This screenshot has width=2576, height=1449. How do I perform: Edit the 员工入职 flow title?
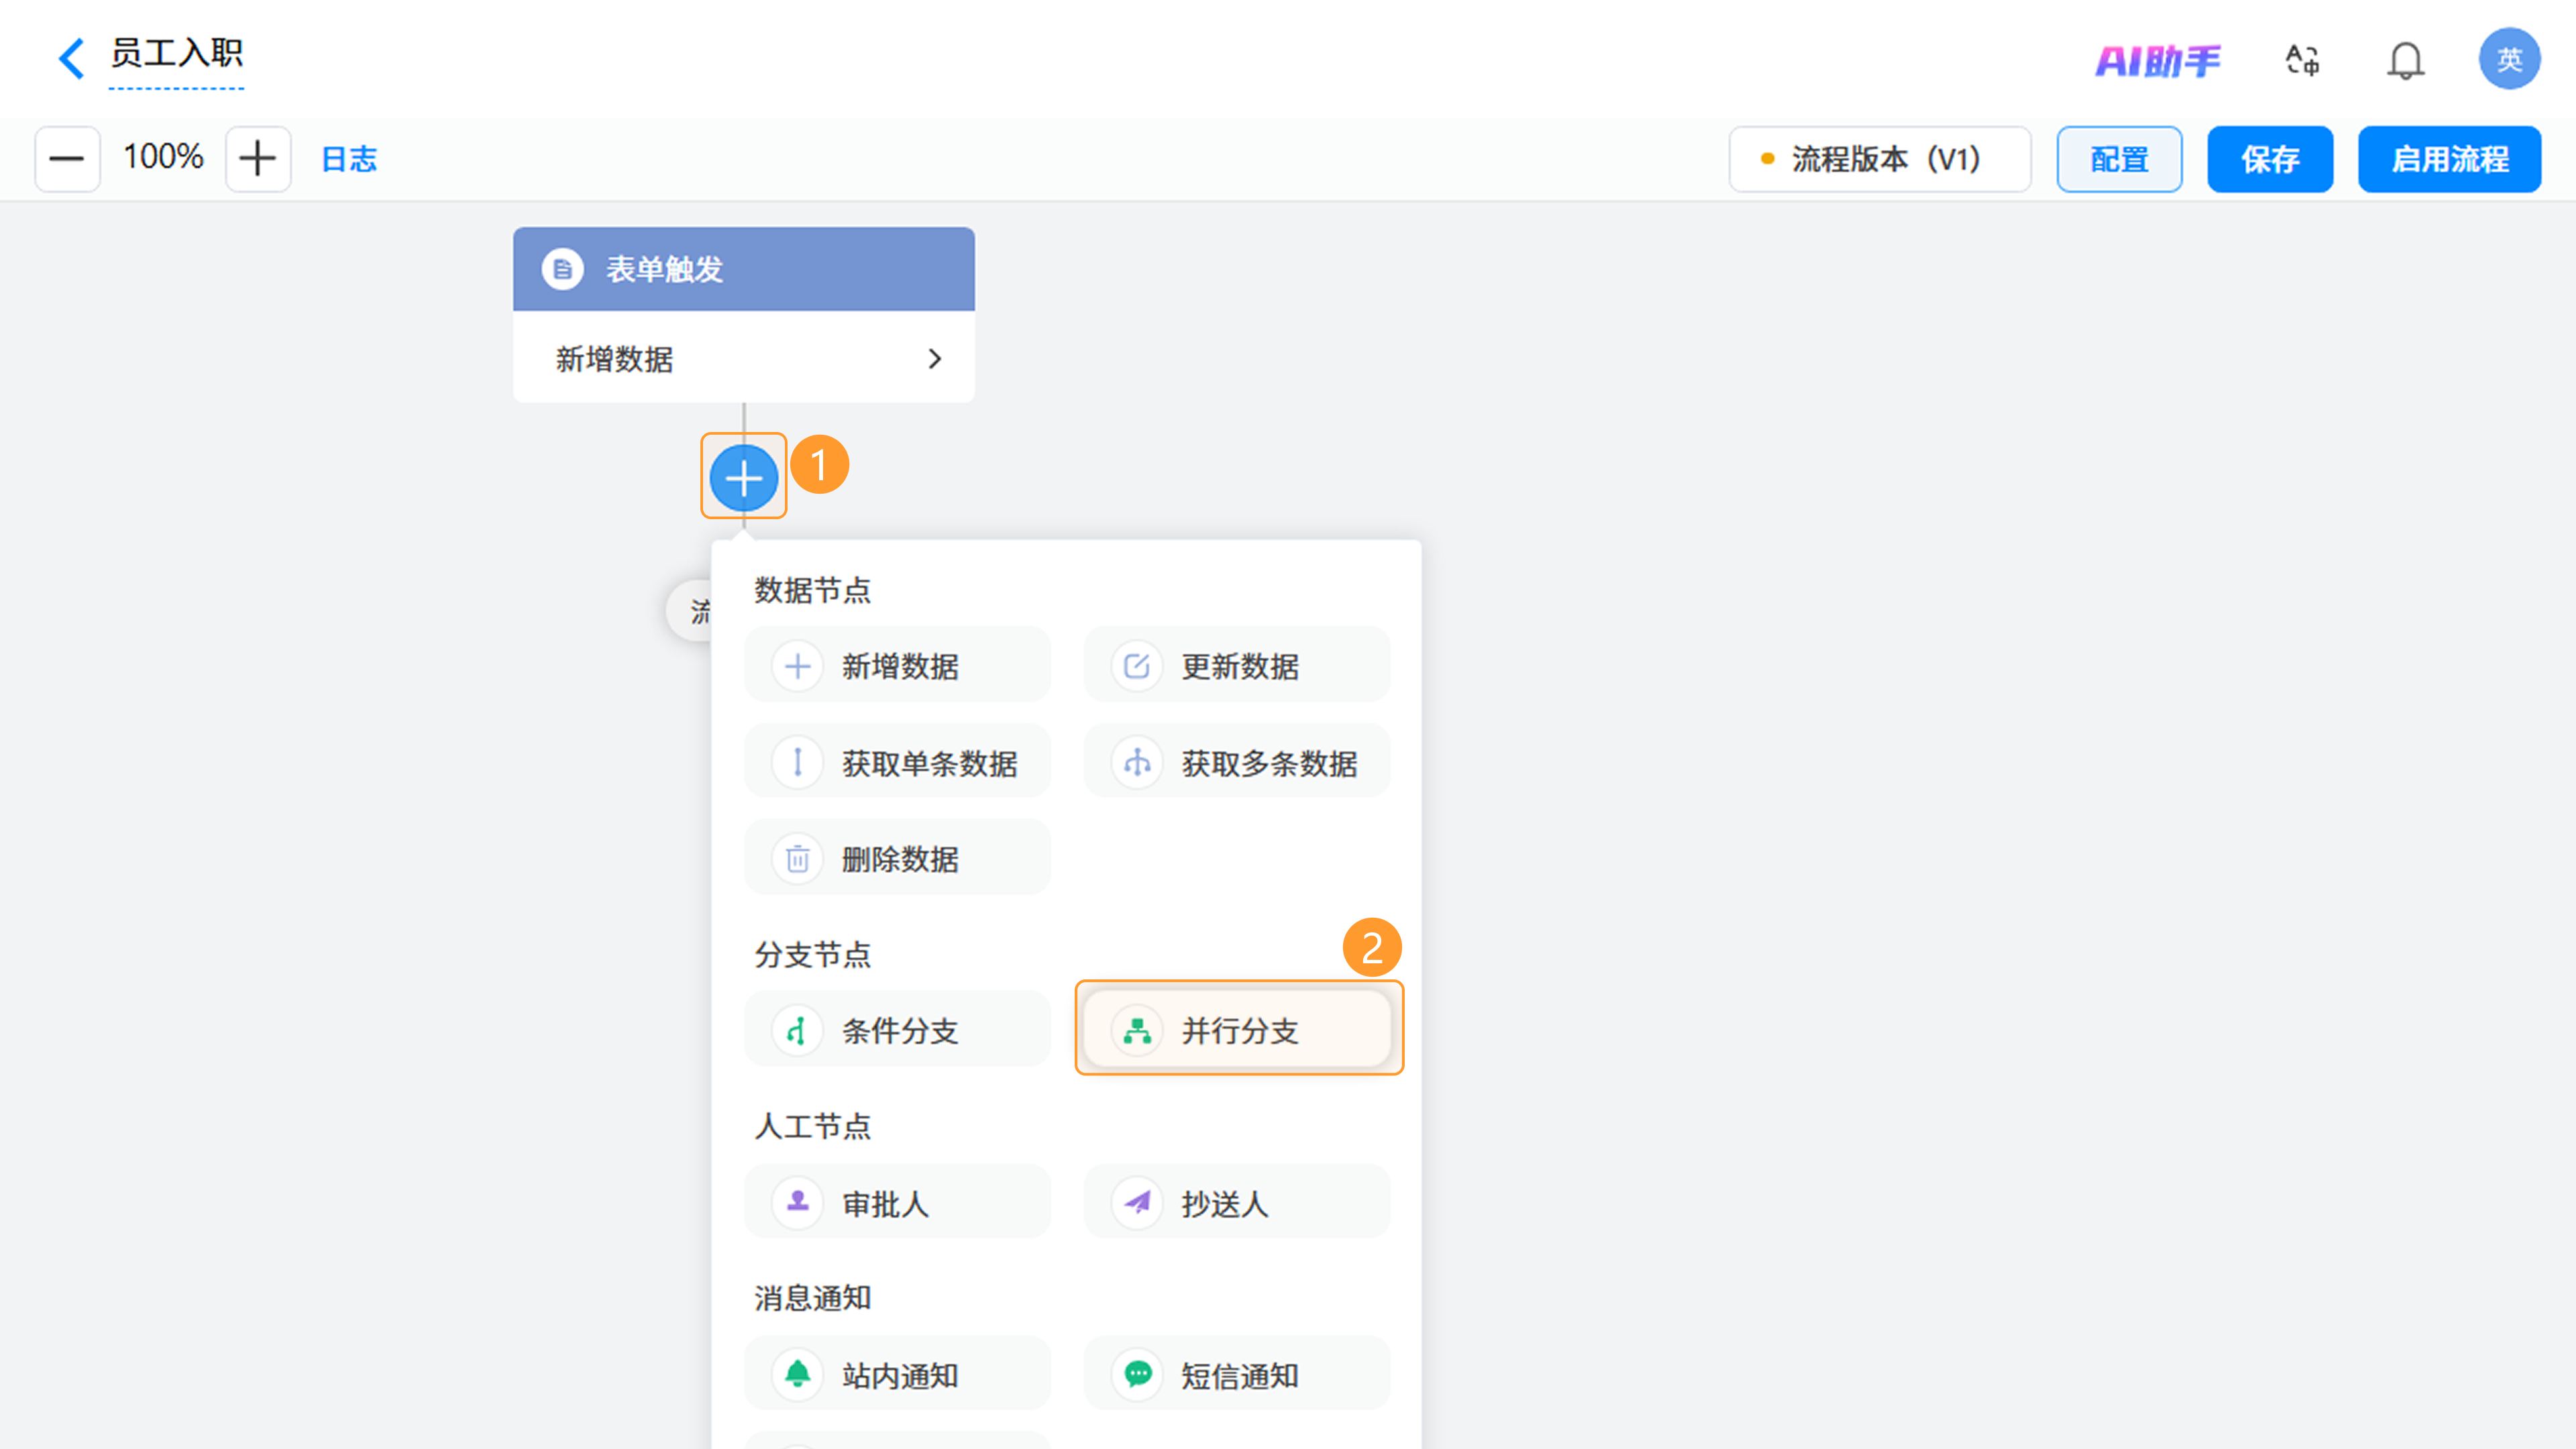[176, 53]
